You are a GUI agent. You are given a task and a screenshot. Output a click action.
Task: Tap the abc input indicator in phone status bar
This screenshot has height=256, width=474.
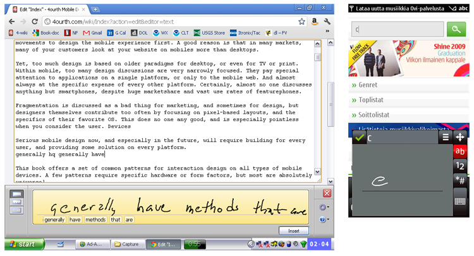click(463, 8)
